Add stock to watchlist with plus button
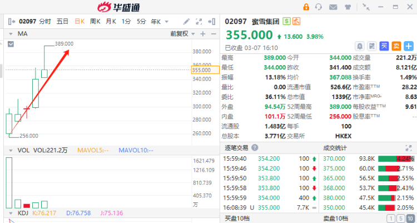The height and width of the screenshot is (223, 417). pos(409,46)
